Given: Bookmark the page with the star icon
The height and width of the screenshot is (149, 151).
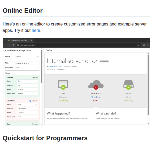Looking at the screenshot, I should pos(138,45).
